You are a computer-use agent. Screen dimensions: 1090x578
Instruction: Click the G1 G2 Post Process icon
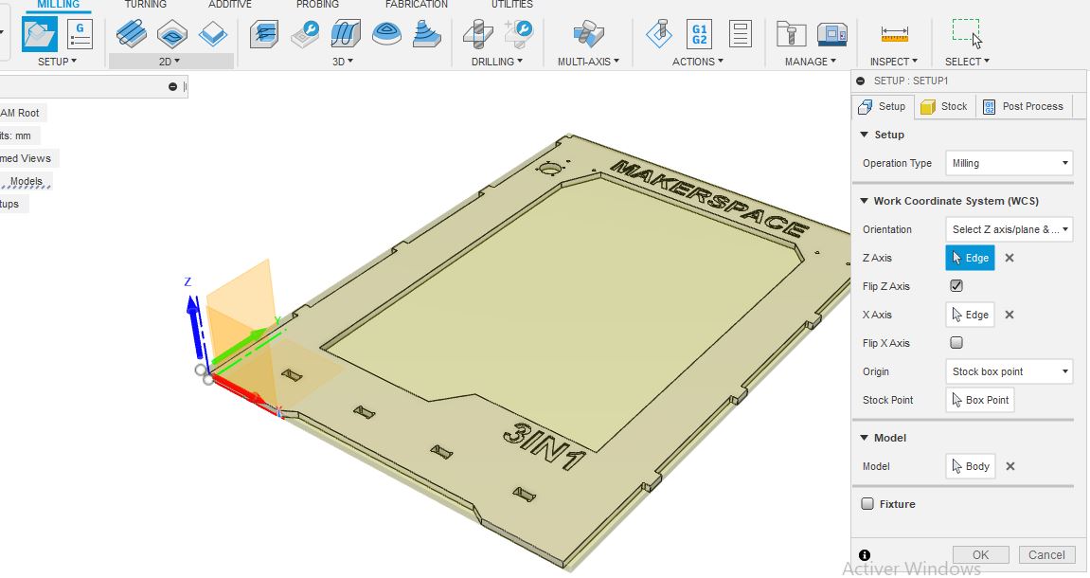pos(699,33)
